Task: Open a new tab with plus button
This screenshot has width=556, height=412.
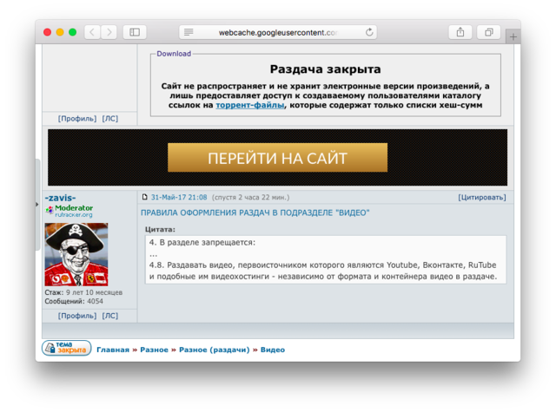Action: coord(513,36)
